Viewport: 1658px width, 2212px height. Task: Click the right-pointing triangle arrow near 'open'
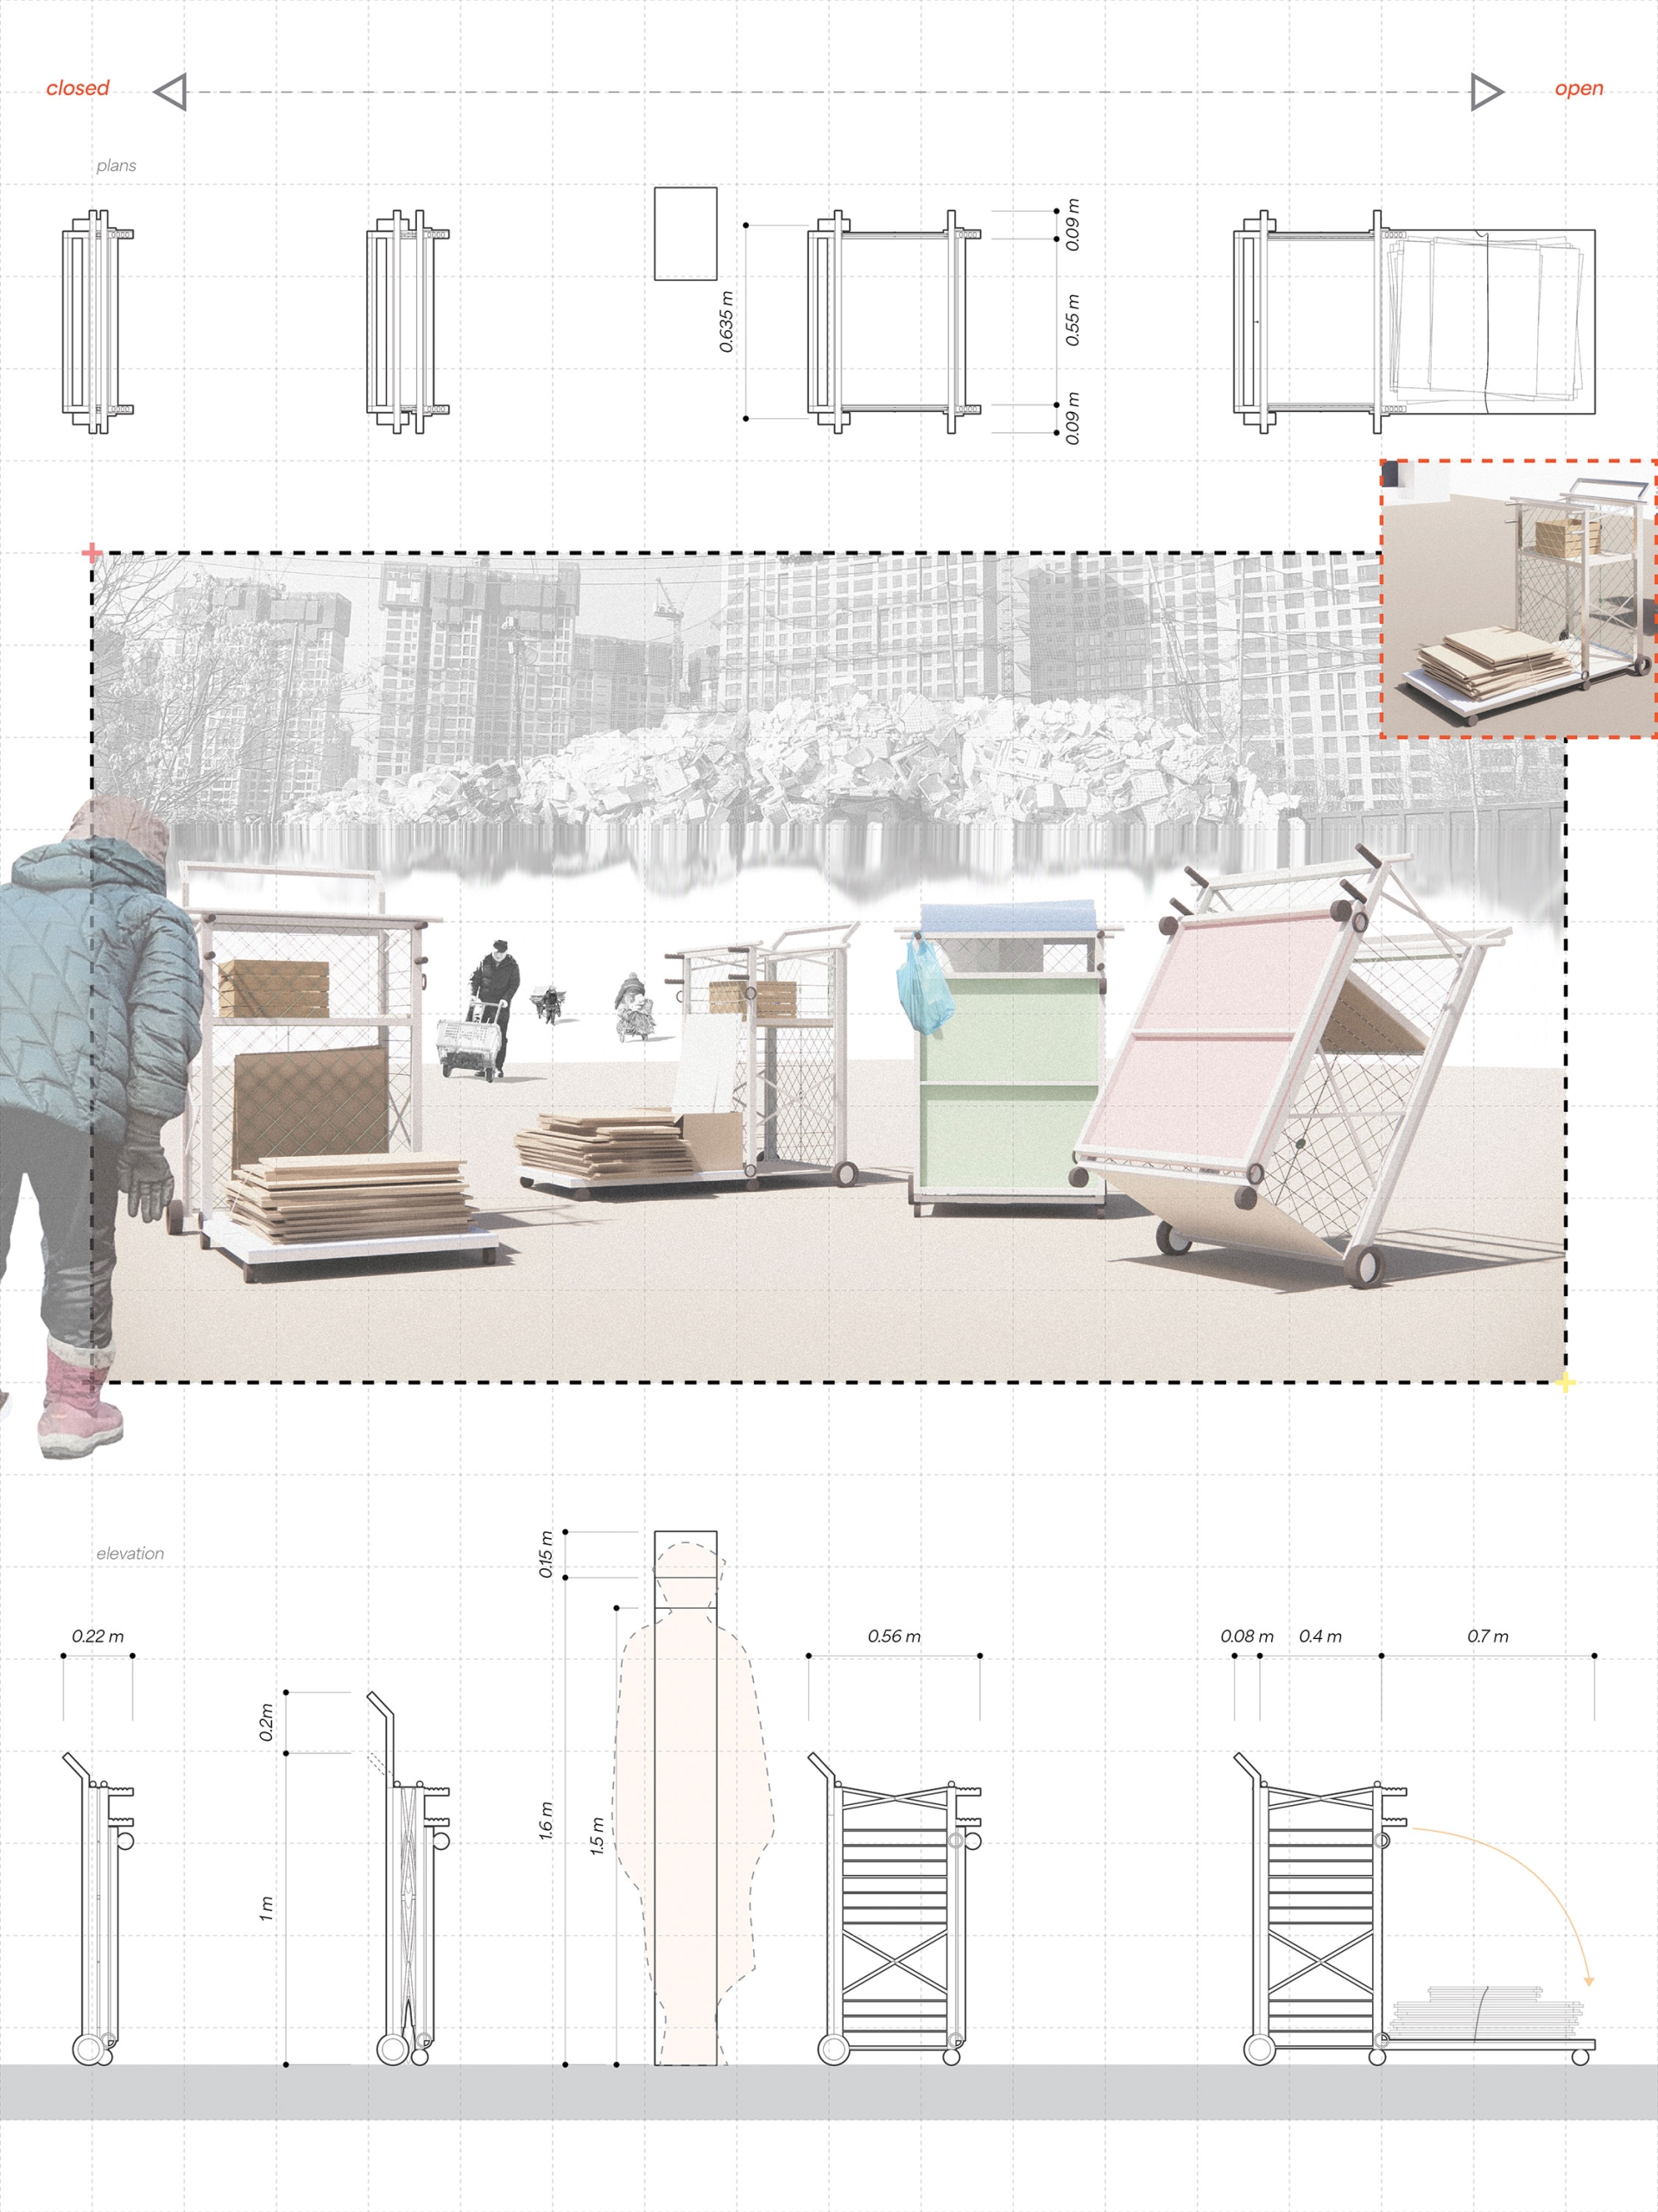pyautogui.click(x=1487, y=92)
